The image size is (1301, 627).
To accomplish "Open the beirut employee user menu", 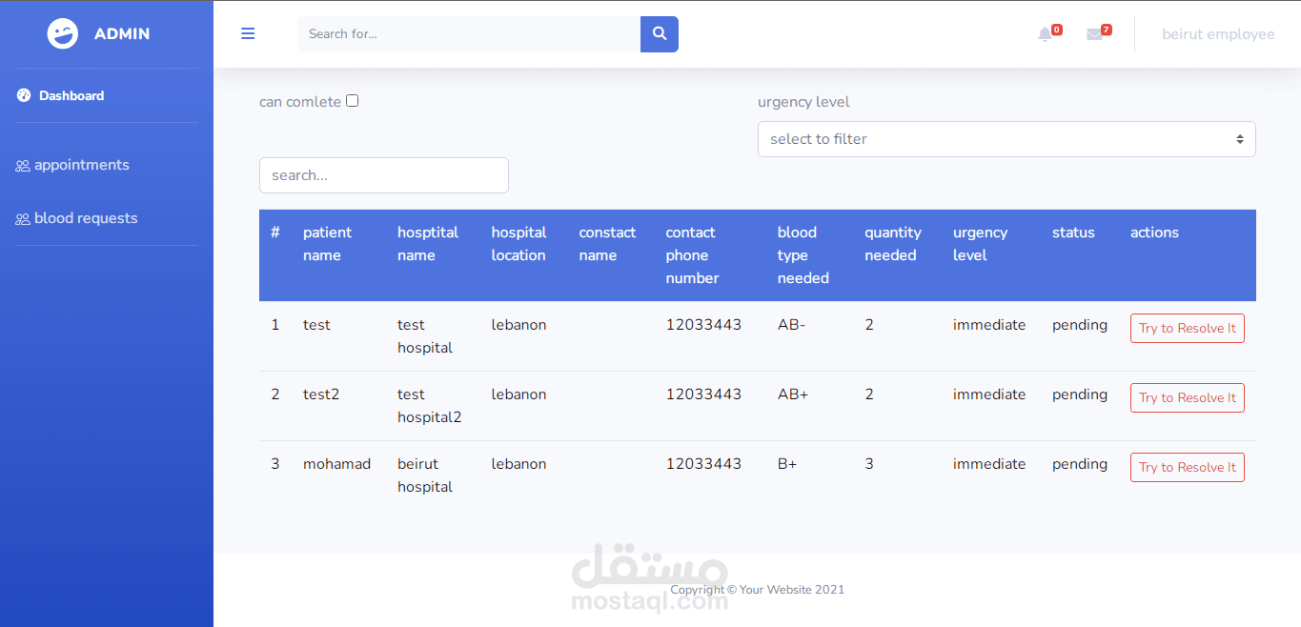I will tap(1218, 34).
